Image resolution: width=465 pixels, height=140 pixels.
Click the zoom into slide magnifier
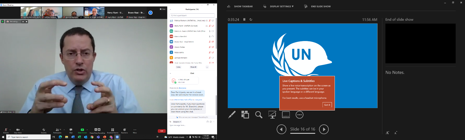tap(259, 115)
